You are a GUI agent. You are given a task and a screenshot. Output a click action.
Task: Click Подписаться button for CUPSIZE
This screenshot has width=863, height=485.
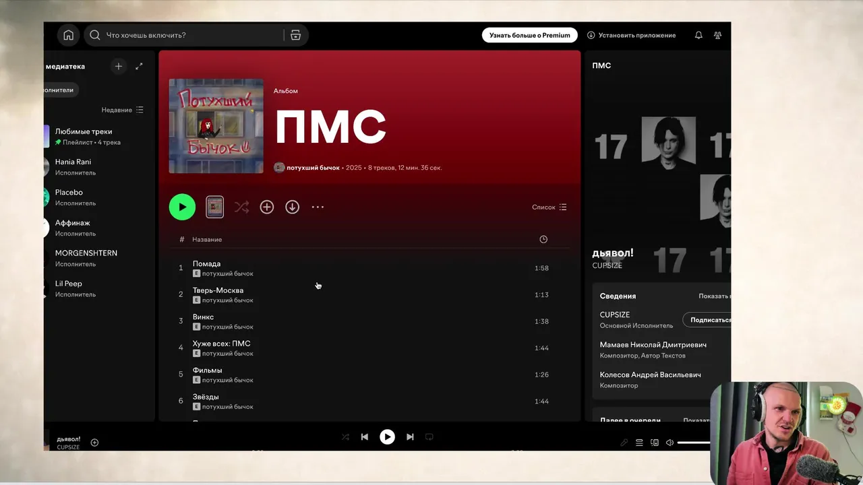click(708, 320)
